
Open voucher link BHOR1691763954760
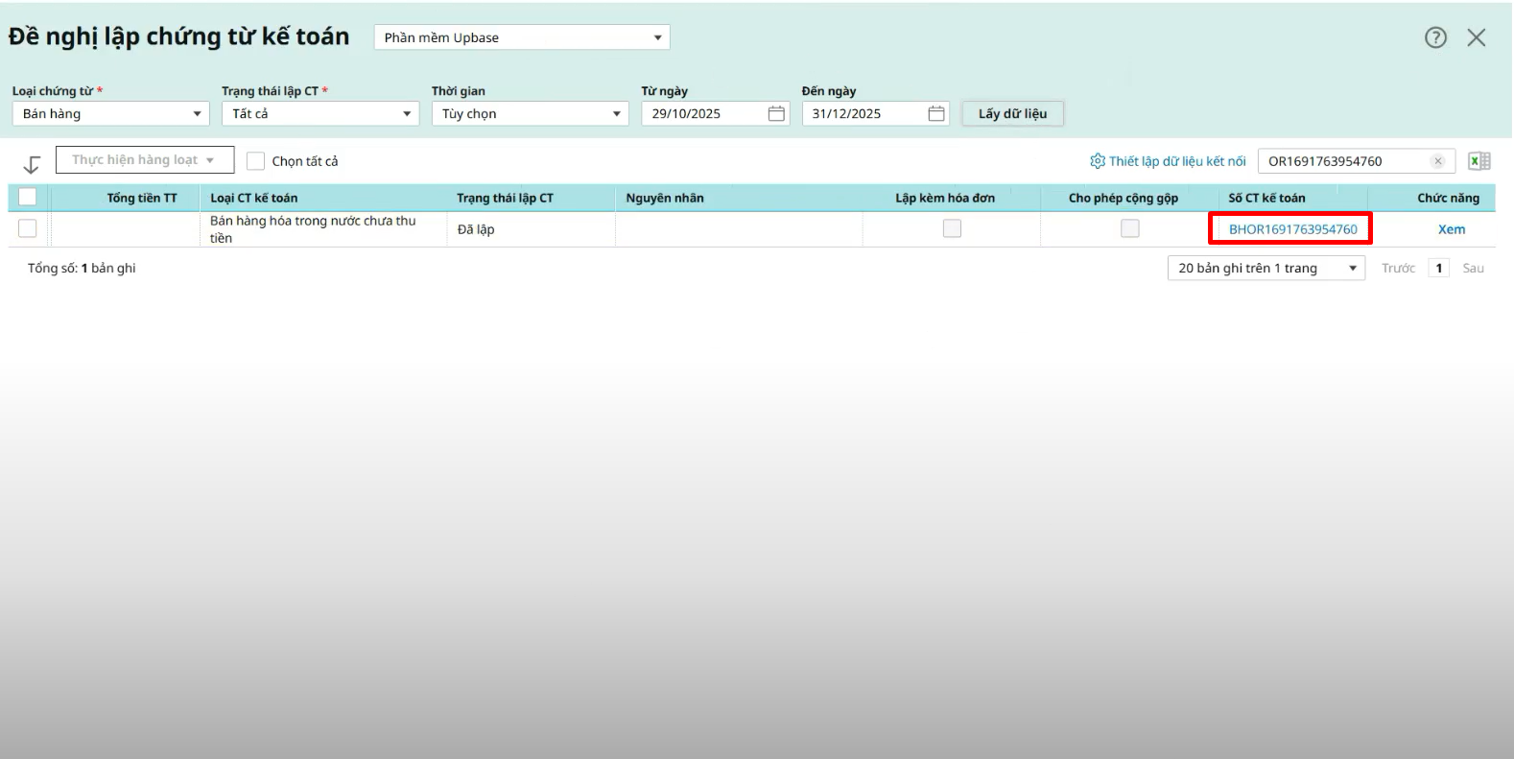coord(1292,229)
